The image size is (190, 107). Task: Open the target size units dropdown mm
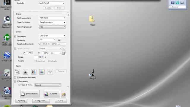56,53
